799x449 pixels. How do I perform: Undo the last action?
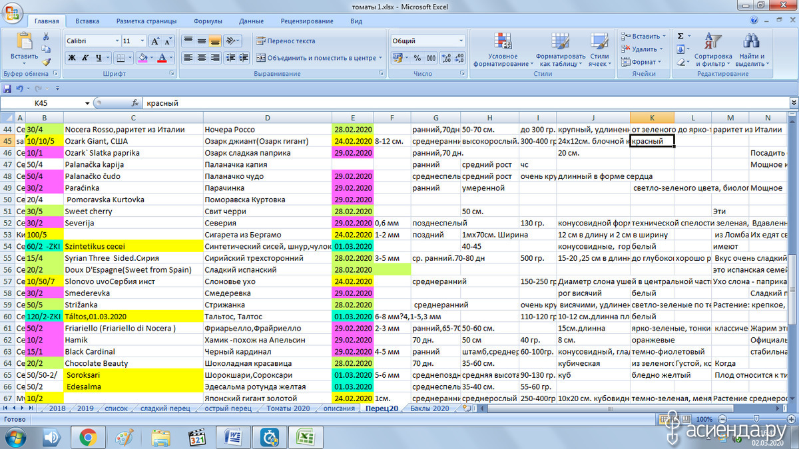(19, 88)
